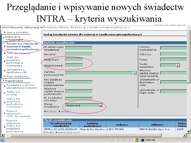Click the padlock security icon in status bar
Viewport: 191px width, 143px height.
tap(137, 140)
